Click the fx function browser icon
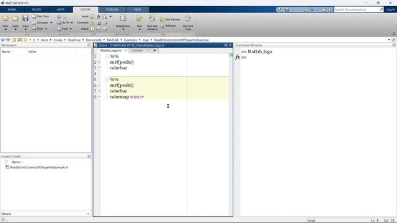This screenshot has width=397, height=223. [237, 58]
